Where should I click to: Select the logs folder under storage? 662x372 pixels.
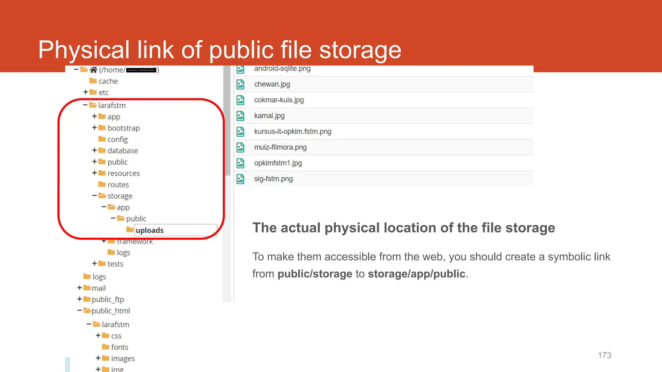[123, 253]
